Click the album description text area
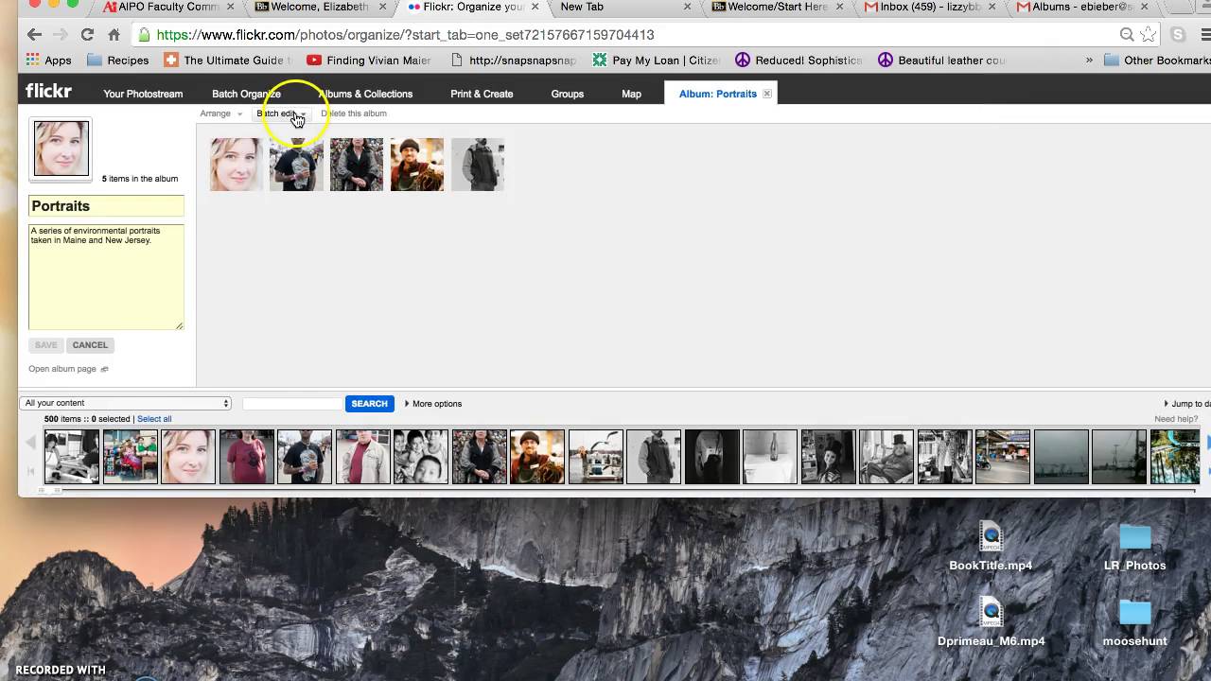This screenshot has height=681, width=1211. (x=106, y=277)
